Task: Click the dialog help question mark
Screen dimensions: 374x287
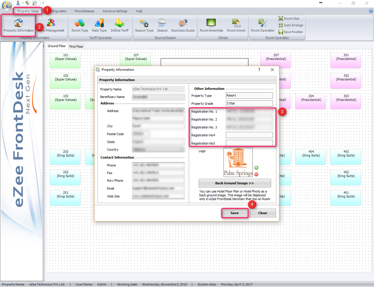Action: click(x=259, y=70)
